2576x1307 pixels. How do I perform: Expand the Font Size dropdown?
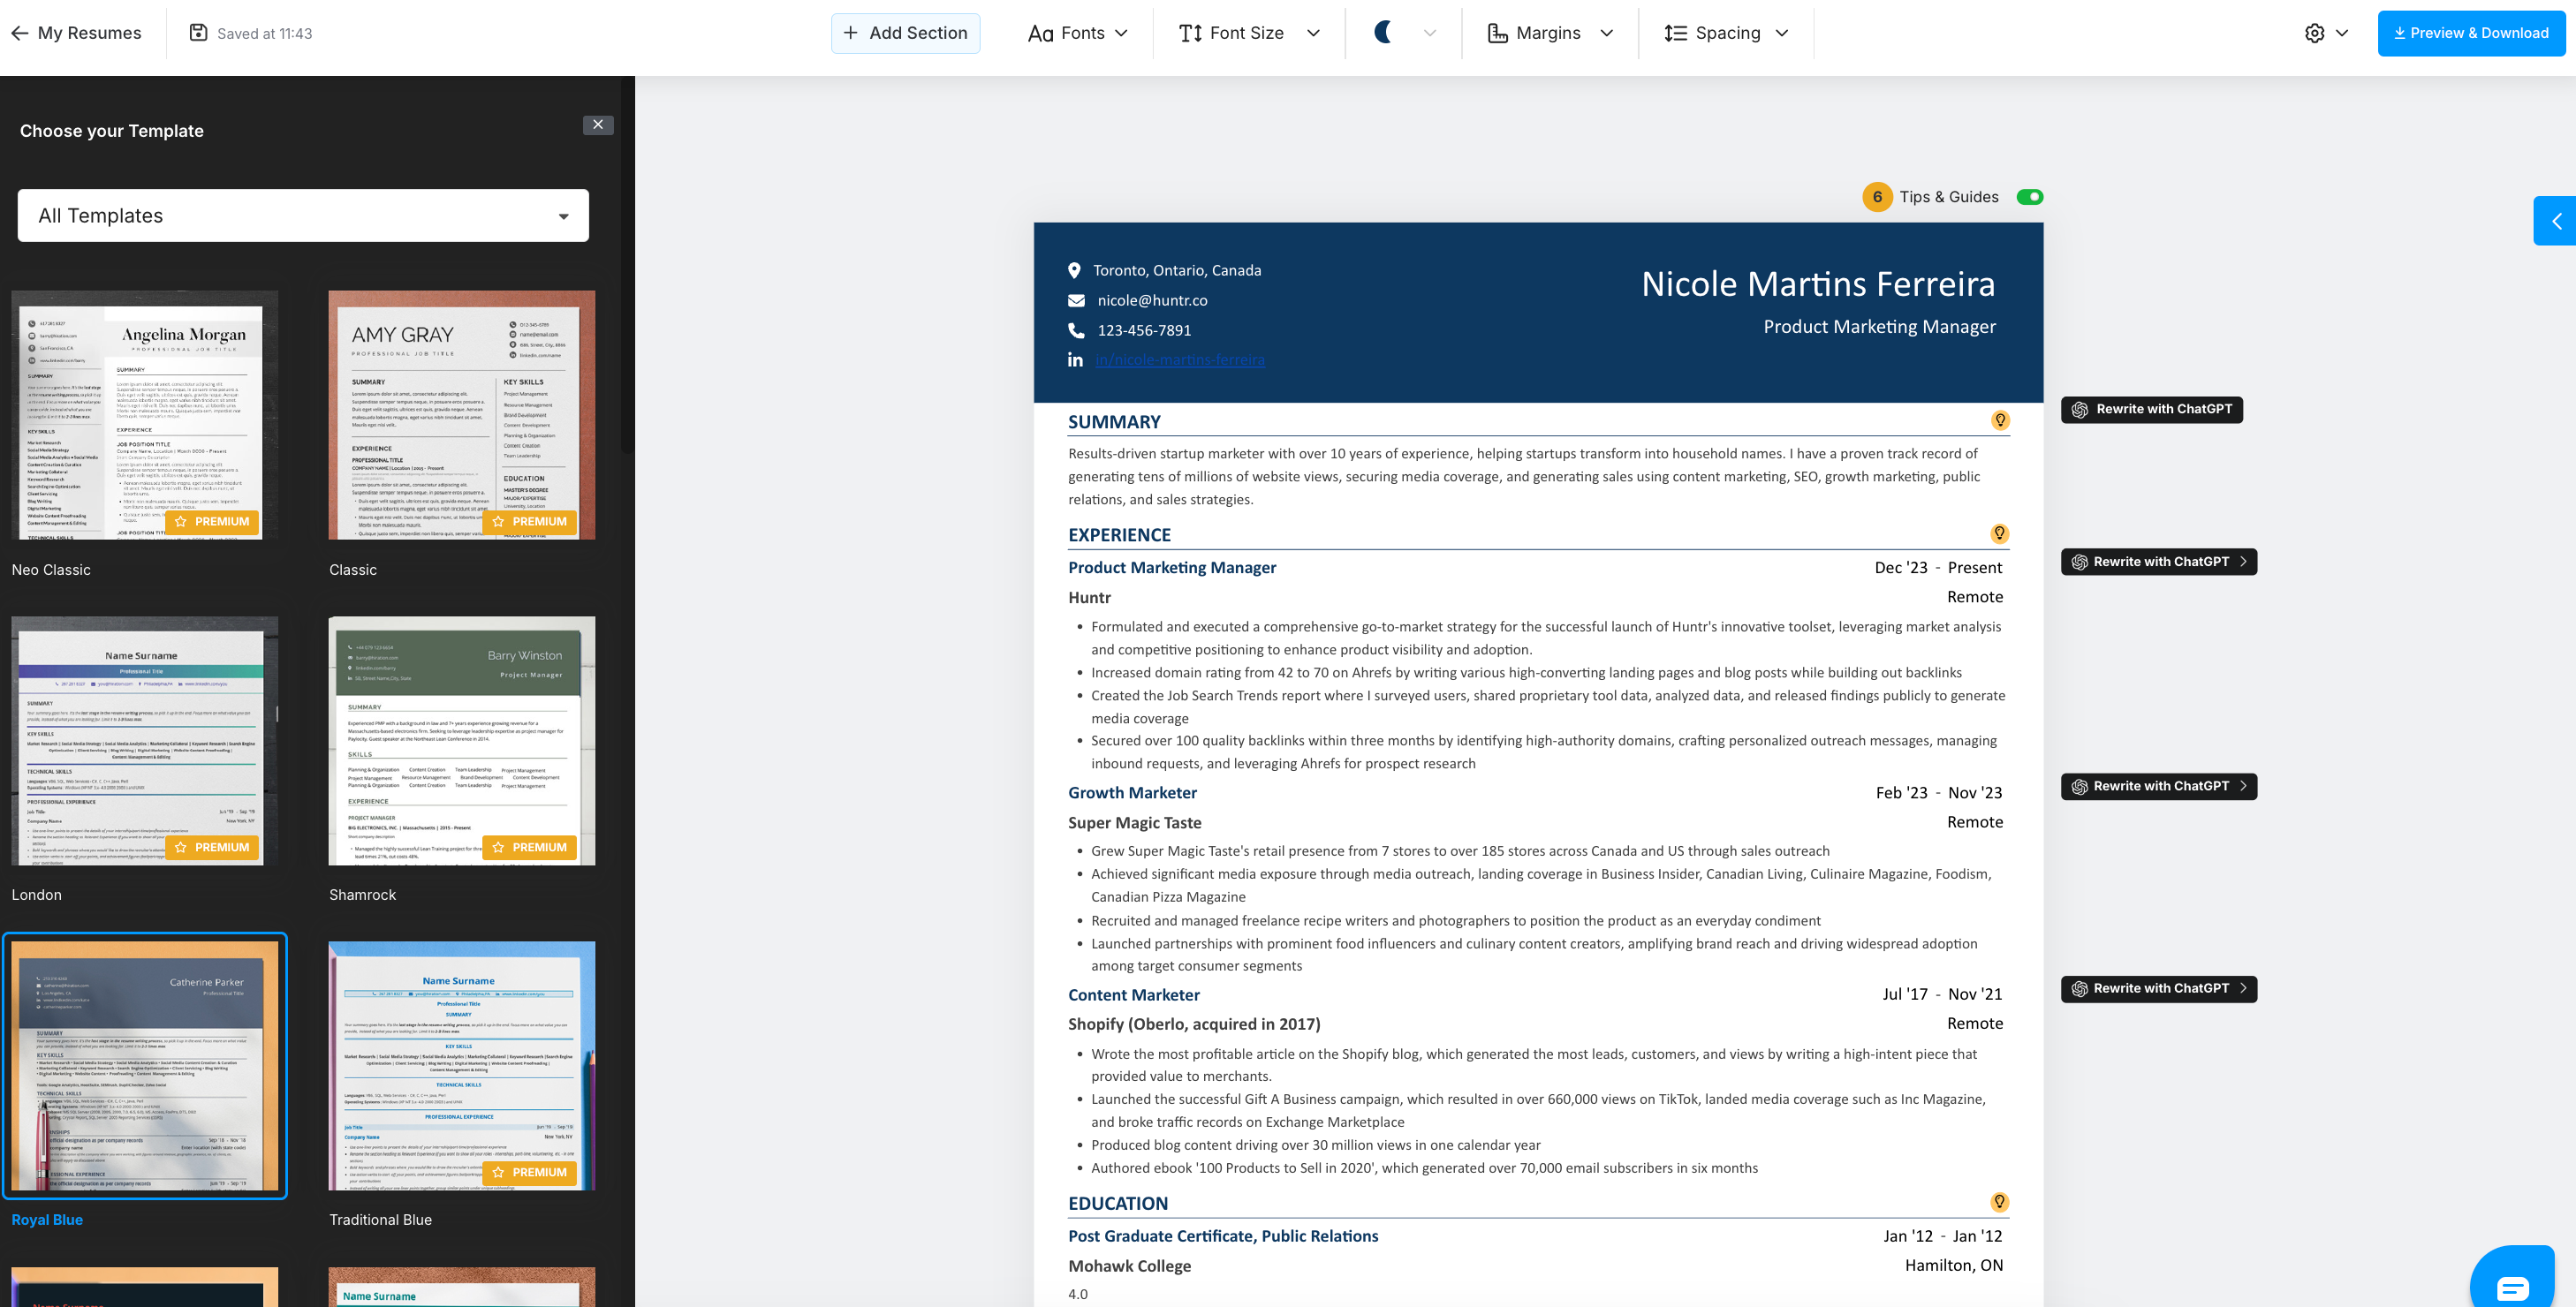click(1249, 33)
